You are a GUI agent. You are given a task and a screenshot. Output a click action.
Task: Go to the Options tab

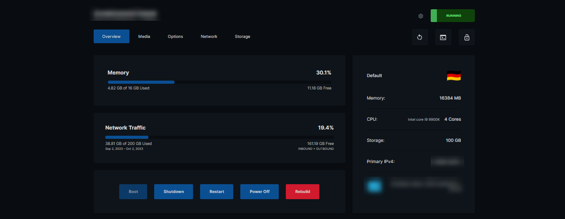(x=175, y=37)
